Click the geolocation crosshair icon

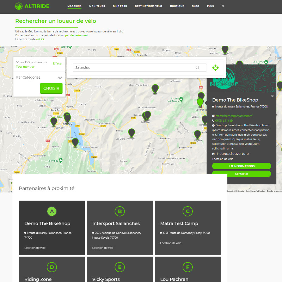click(x=215, y=68)
